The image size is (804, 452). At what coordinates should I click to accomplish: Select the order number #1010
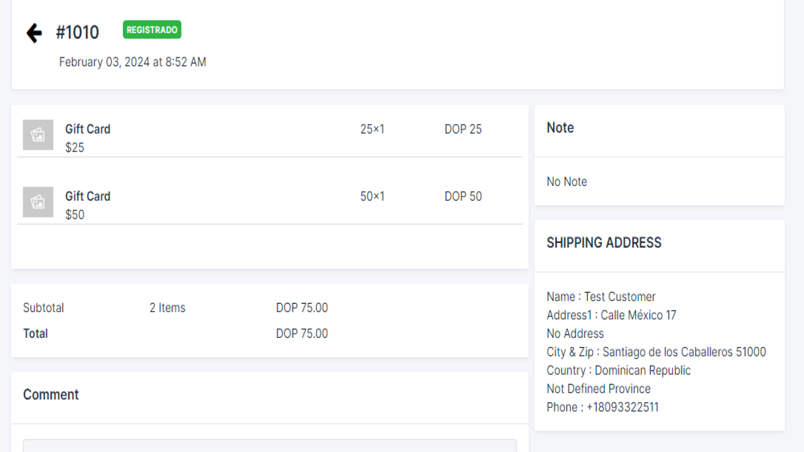click(x=77, y=33)
